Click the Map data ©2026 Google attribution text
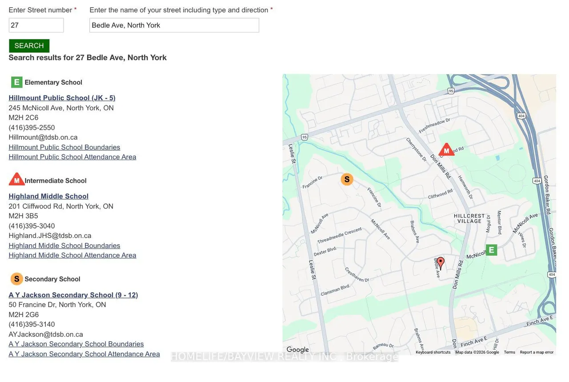The image size is (569, 382). pos(477,352)
